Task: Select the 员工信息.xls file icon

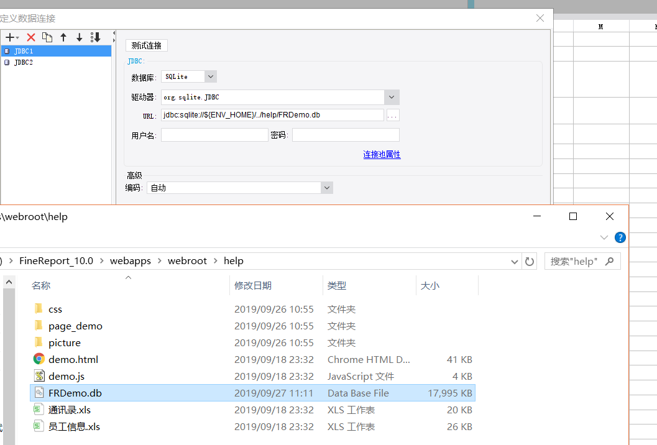Action: (x=39, y=426)
